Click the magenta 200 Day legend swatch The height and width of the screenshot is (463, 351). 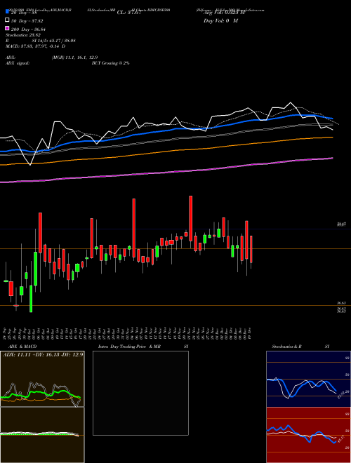click(7, 29)
